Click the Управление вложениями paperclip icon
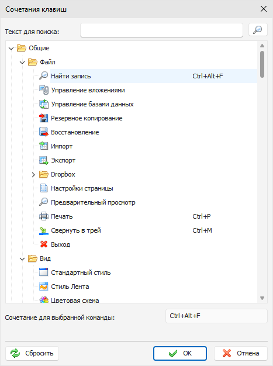The image size is (273, 366). [44, 90]
